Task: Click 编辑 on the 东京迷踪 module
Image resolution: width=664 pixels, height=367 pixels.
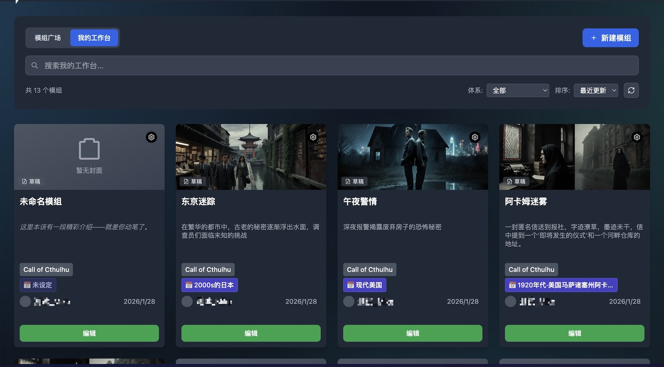Action: (x=250, y=333)
